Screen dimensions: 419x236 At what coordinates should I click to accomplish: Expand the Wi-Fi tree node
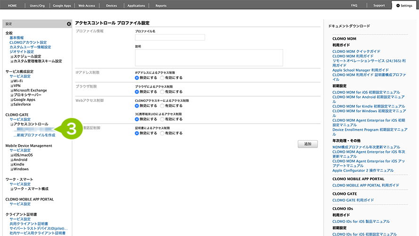point(12,81)
